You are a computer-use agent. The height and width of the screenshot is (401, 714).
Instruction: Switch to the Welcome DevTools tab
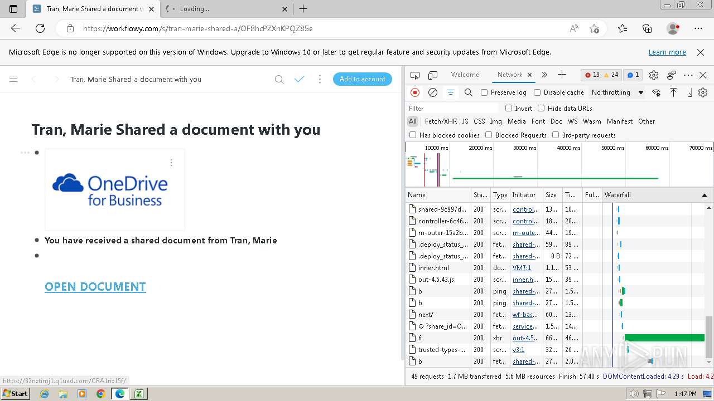[465, 75]
